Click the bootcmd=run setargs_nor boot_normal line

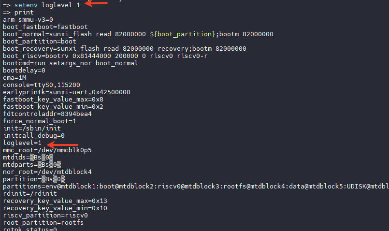tap(70, 63)
